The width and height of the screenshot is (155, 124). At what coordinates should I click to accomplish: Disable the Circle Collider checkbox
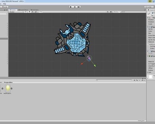[x=152, y=56]
